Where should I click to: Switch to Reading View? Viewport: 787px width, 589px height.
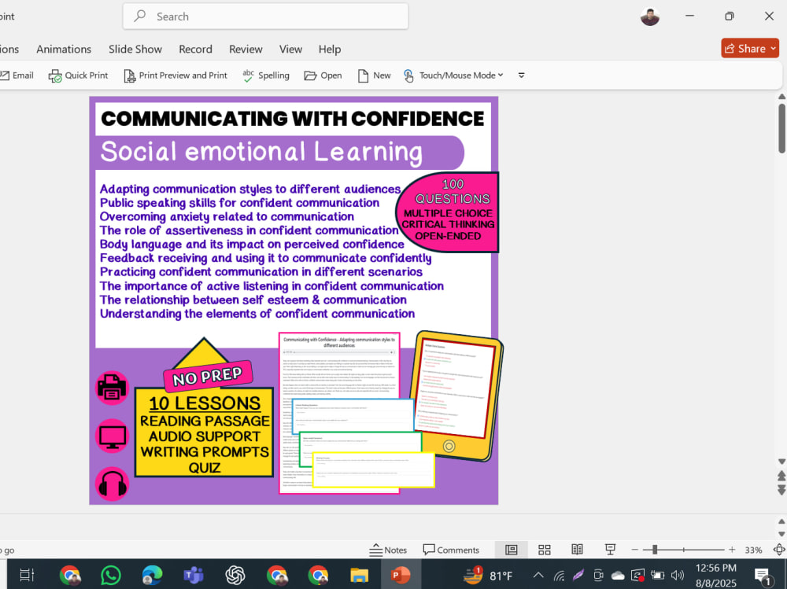point(577,550)
